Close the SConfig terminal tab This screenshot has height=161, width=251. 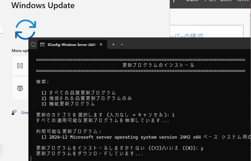coord(101,44)
